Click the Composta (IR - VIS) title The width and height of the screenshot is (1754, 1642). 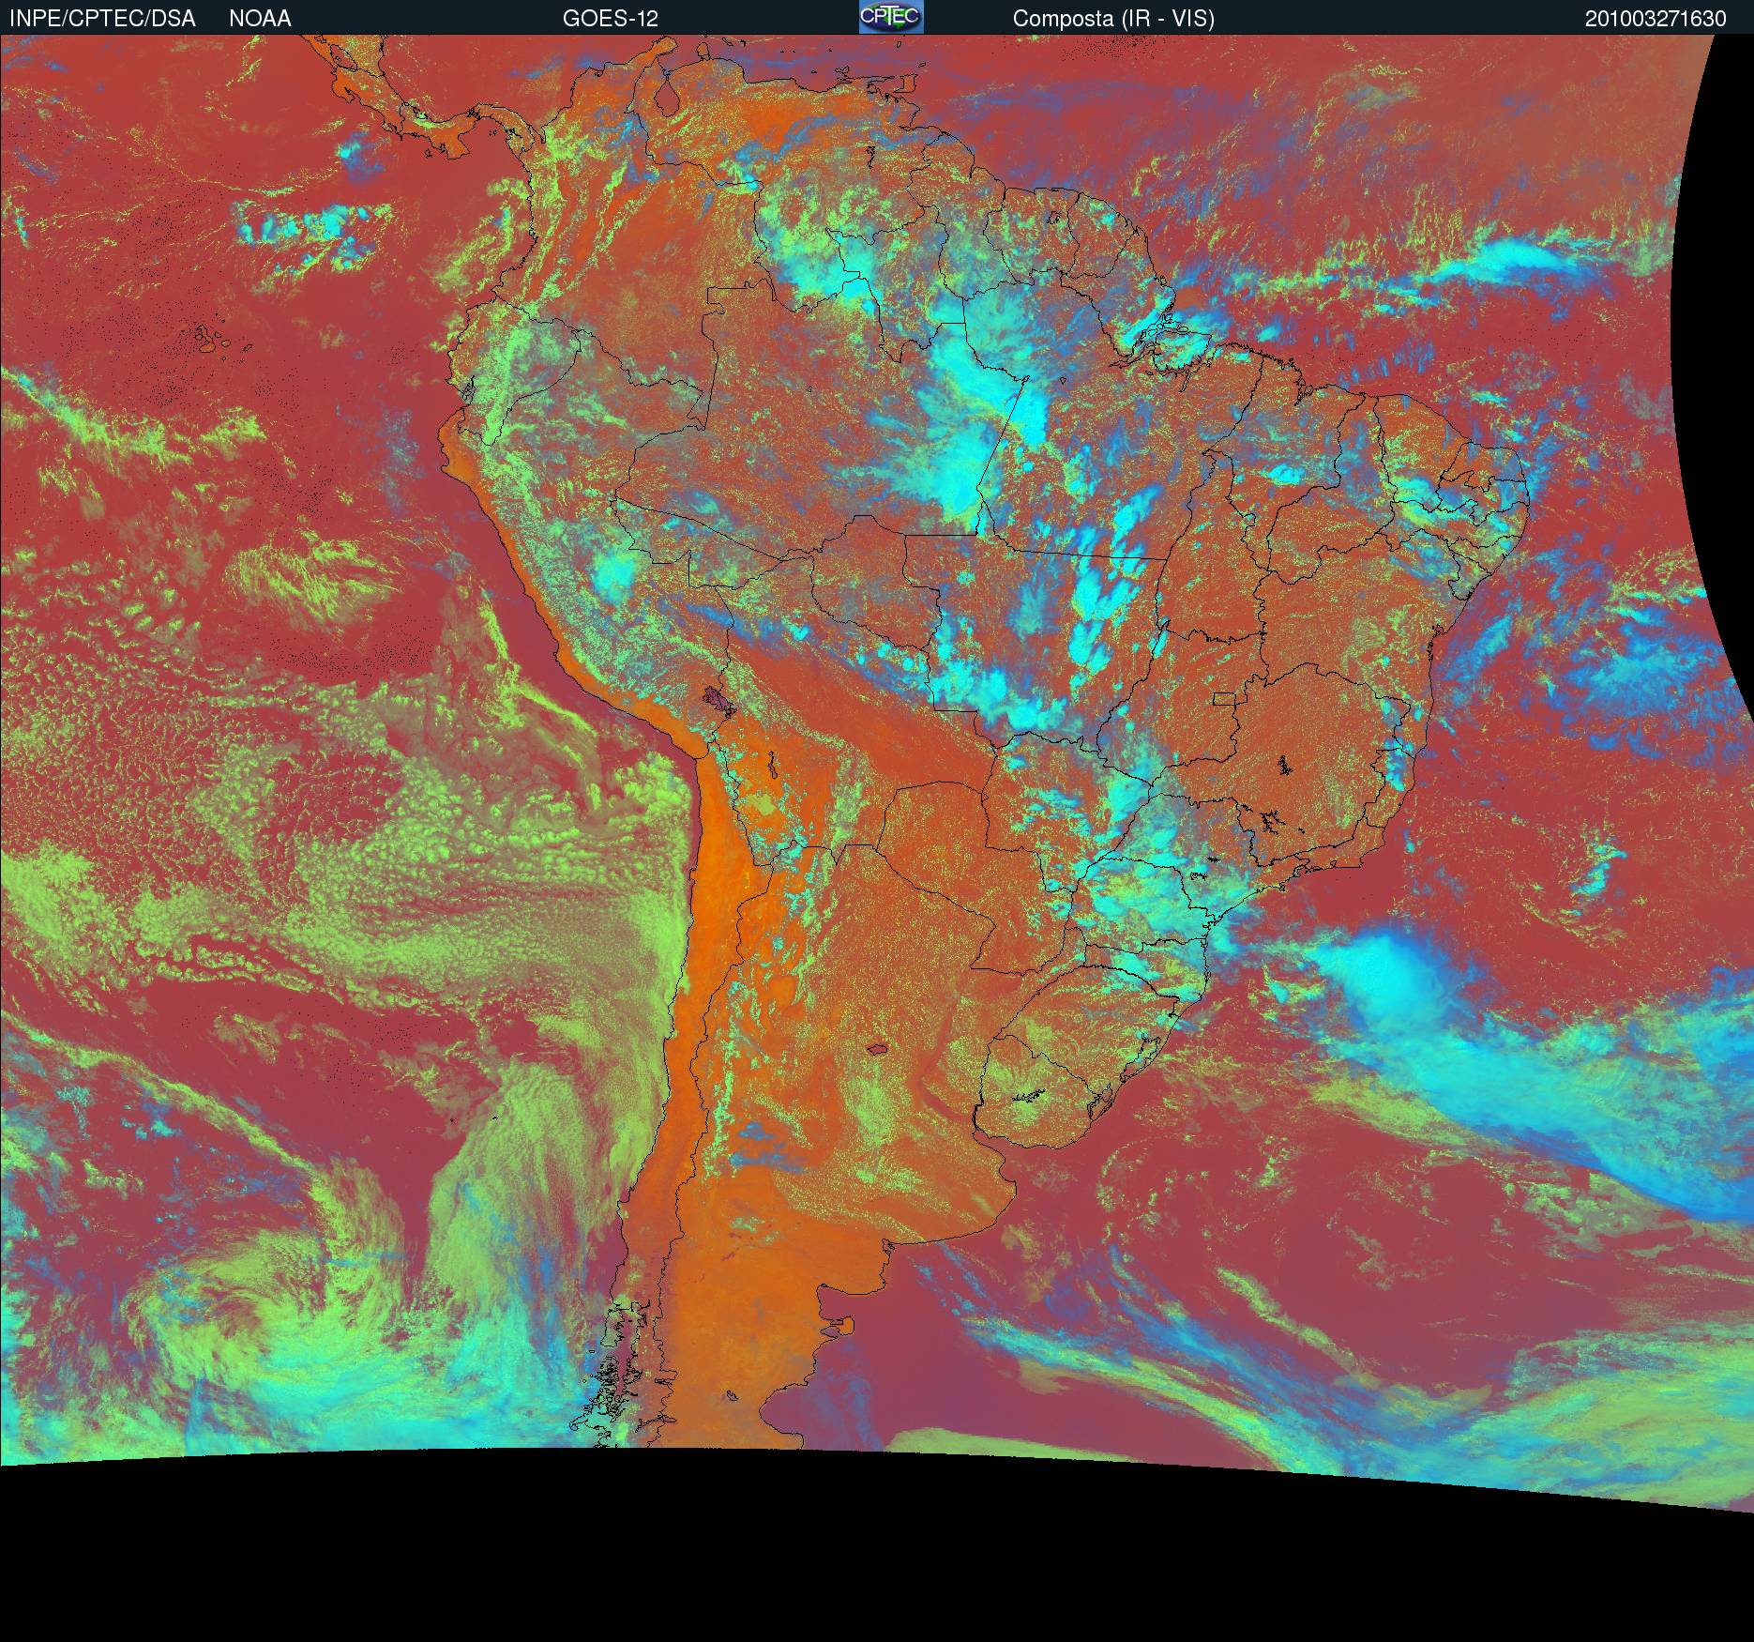(1113, 19)
